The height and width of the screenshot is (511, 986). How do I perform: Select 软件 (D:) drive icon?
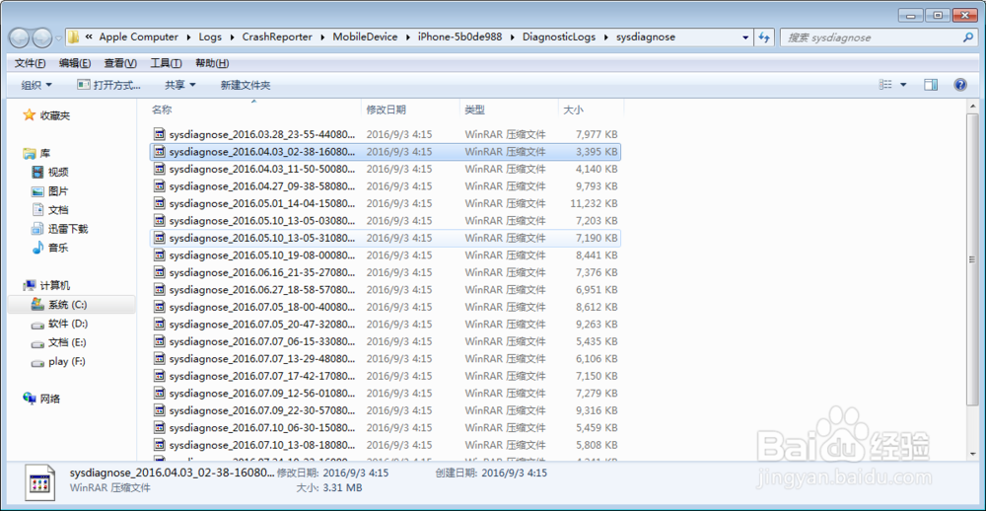coord(38,325)
